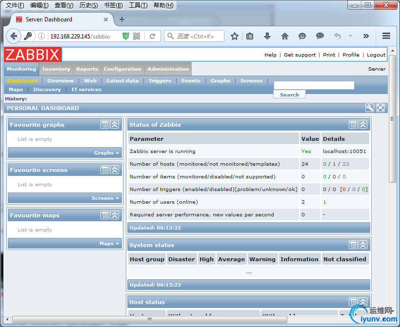Screen dimensions: 400x327
Task: Open System status widget menu icon
Action: coord(353,245)
